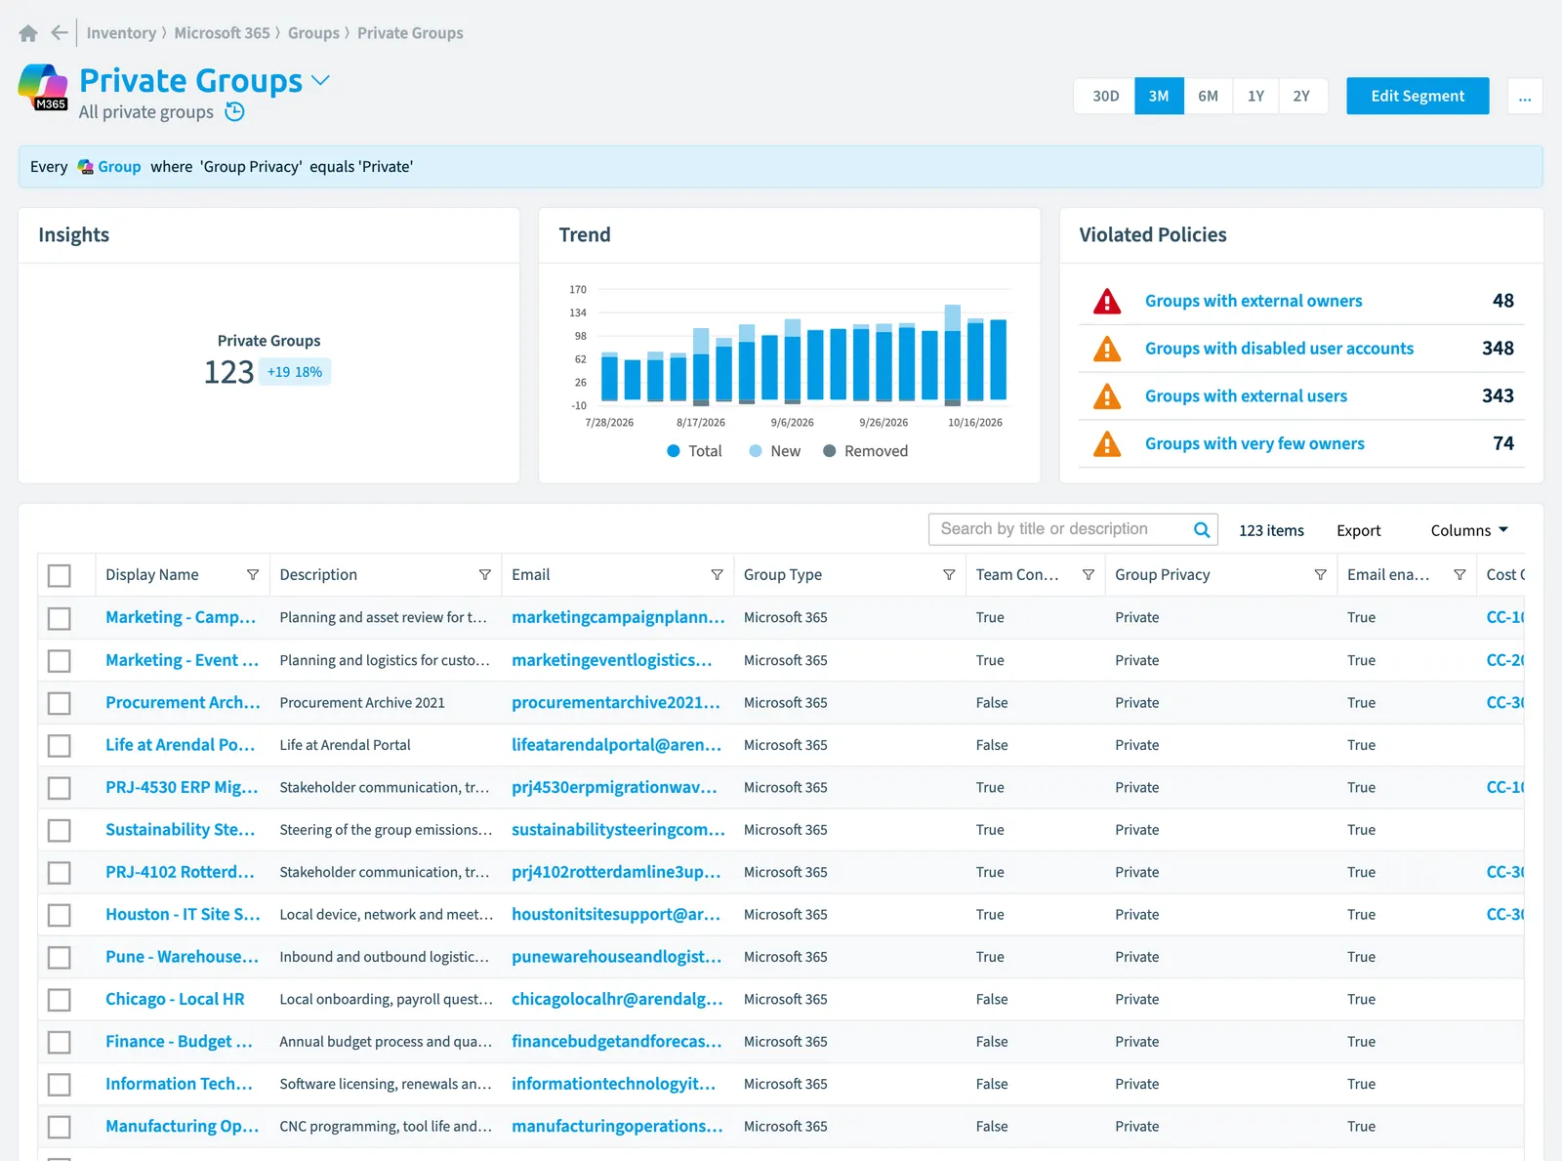The width and height of the screenshot is (1562, 1161).
Task: Toggle the Removed legend swatch
Action: [x=829, y=451]
